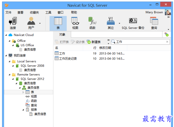
Task: Click the Navicat logo in title bar
Action: 6,5
